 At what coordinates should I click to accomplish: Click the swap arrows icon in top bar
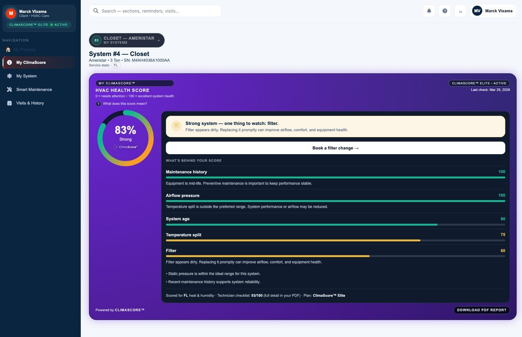(460, 11)
